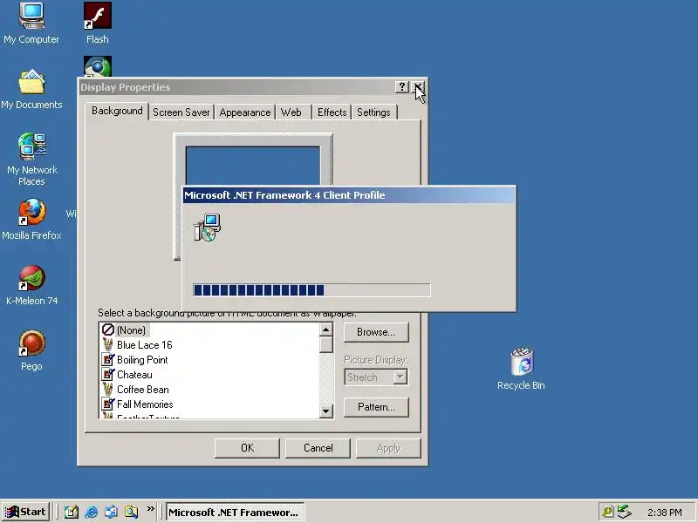Click the wallpaper list scrollbar thumb
Viewport: 698px width, 523px height.
click(325, 344)
